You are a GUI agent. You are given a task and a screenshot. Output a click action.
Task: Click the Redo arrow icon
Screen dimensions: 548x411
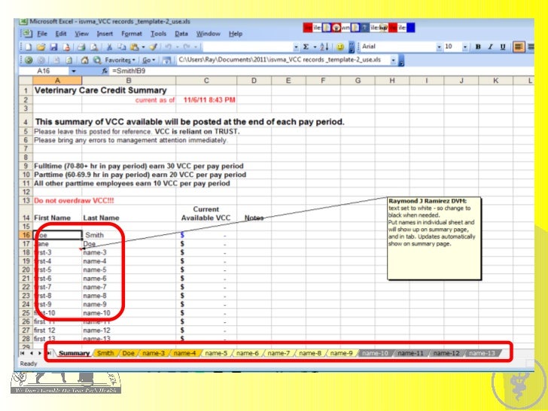coord(187,47)
